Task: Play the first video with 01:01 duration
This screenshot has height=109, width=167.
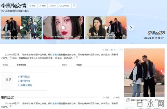Action: [21, 28]
